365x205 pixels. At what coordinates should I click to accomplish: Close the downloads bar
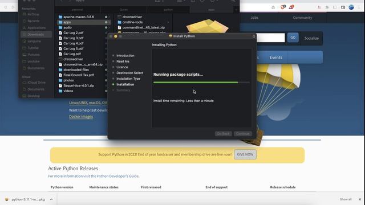pyautogui.click(x=360, y=199)
